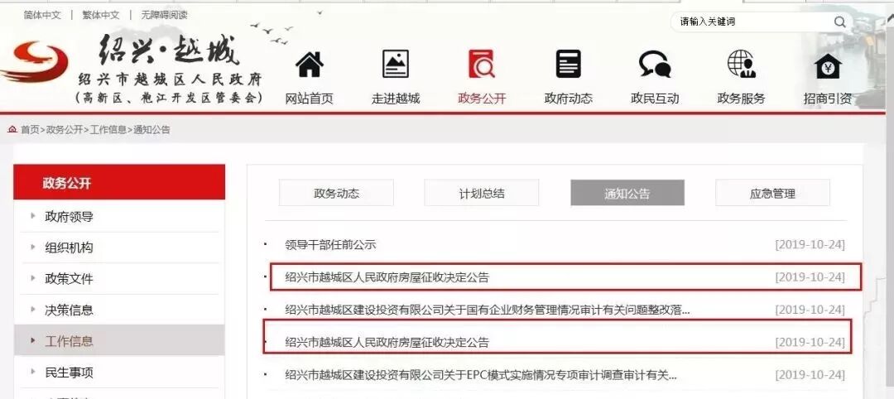The width and height of the screenshot is (894, 399).
Task: Open 决策信息 in the sidebar
Action: tap(69, 310)
